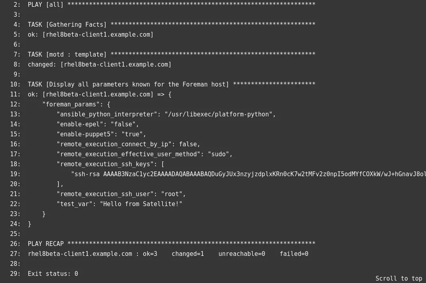Viewport: 426px width, 283px height.
Task: Click the motd template task line
Action: 68,55
